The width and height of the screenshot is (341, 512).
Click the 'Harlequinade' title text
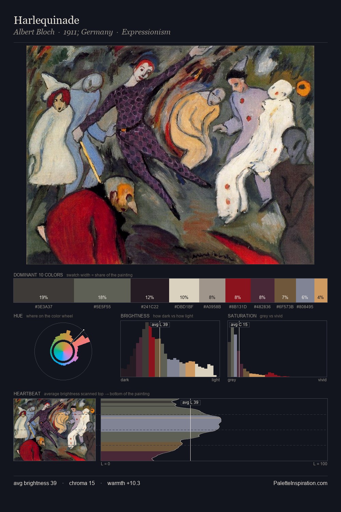(x=46, y=20)
